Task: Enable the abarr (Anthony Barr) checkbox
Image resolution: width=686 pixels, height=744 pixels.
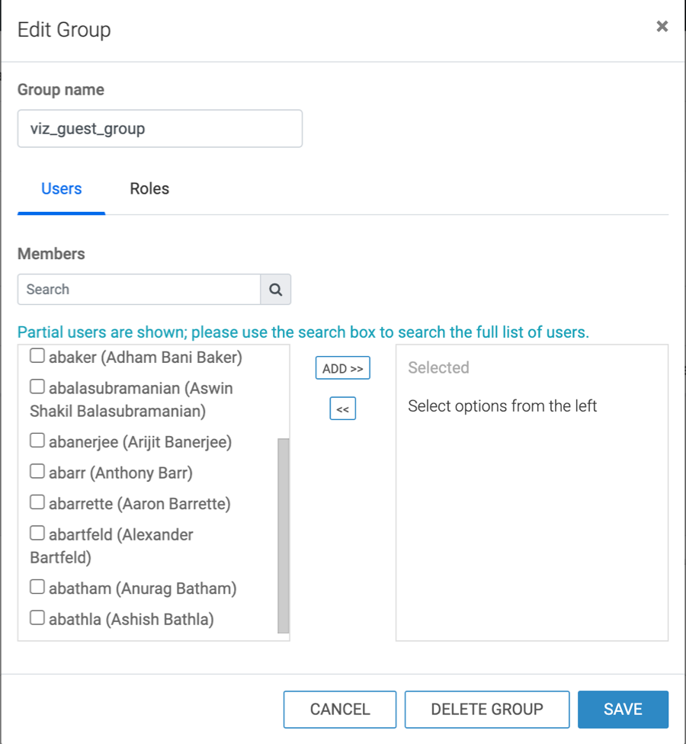Action: point(37,471)
